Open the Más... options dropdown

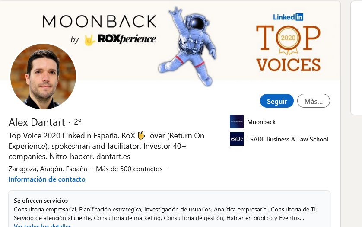pos(314,101)
